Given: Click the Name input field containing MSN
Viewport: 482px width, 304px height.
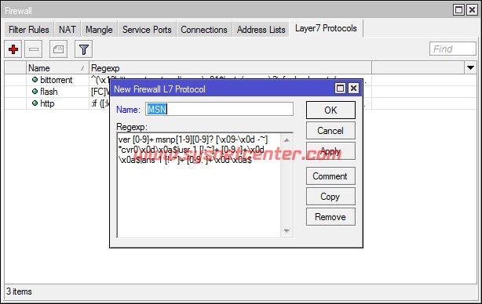Looking at the screenshot, I should coord(219,109).
